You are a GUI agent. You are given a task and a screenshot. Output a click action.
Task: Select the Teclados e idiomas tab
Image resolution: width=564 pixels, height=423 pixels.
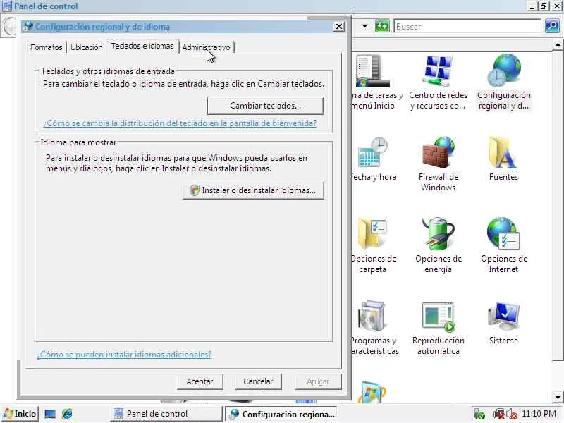tap(142, 46)
